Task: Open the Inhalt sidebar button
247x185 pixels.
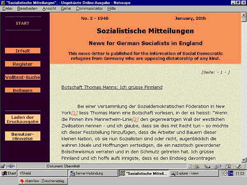Action: 23,51
